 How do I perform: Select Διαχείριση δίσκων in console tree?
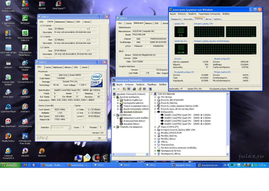(131, 124)
